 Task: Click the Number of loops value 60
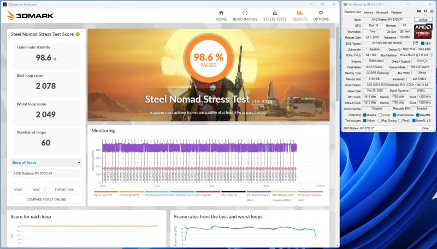(x=46, y=143)
